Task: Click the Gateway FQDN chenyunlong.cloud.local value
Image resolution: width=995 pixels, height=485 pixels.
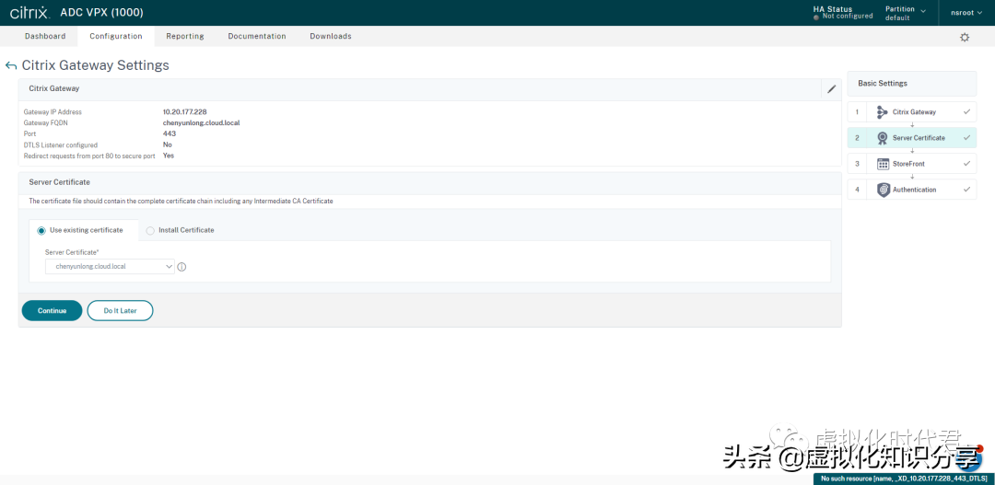Action: pos(201,122)
